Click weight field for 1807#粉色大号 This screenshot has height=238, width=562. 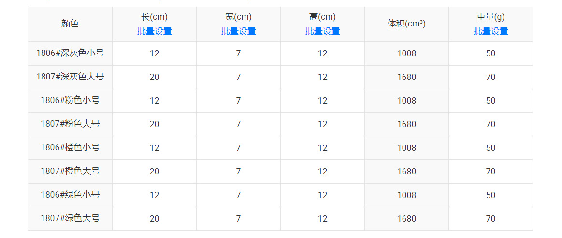490,124
